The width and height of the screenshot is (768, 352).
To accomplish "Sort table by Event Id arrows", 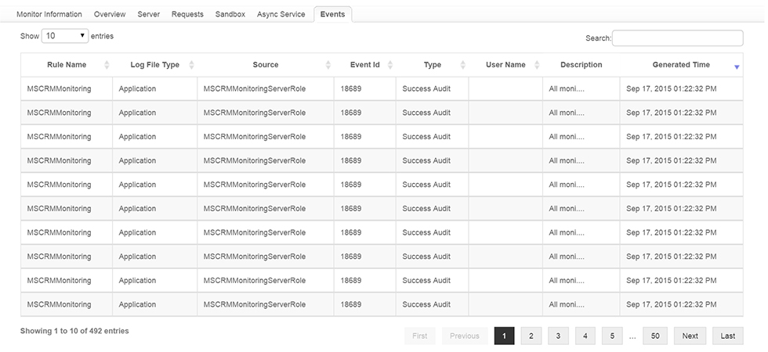I will (390, 65).
